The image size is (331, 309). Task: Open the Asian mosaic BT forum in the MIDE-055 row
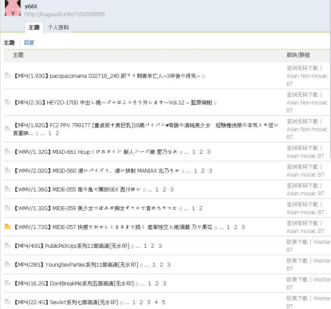(305, 189)
